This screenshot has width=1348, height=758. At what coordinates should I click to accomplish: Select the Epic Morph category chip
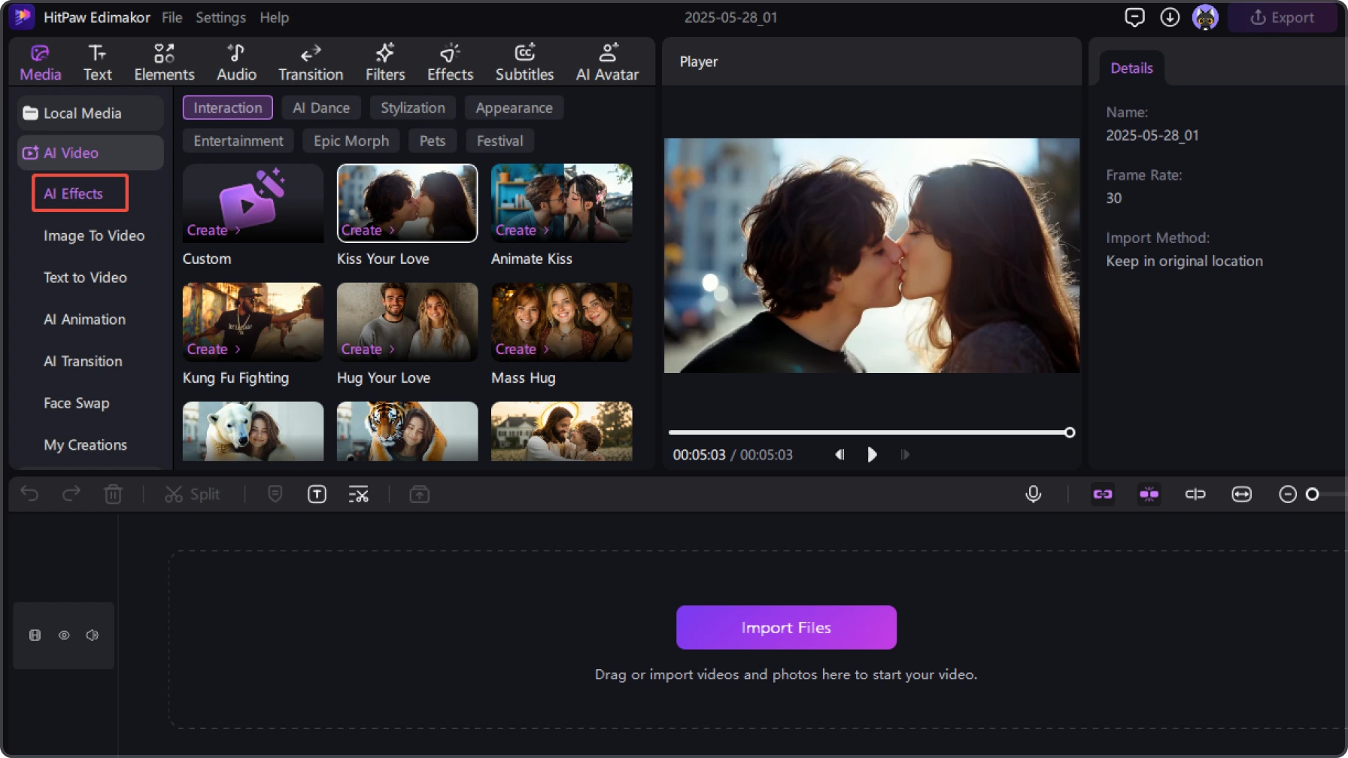pos(351,141)
